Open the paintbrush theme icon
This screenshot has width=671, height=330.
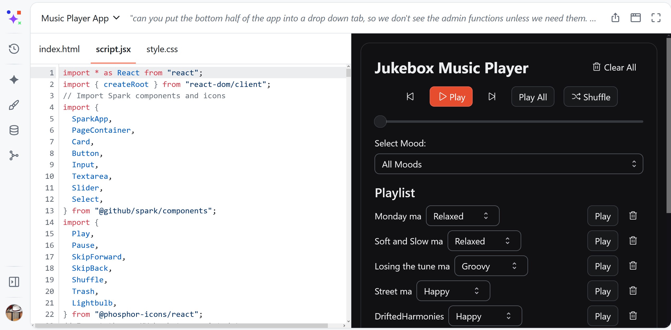pyautogui.click(x=14, y=105)
